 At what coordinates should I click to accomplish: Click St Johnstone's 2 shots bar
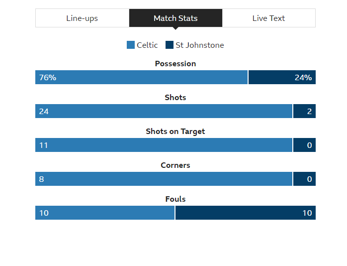click(x=305, y=111)
